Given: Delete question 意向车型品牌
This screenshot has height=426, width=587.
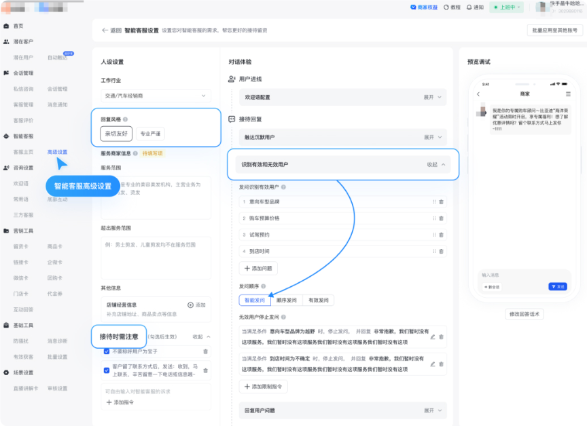Looking at the screenshot, I should 442,201.
